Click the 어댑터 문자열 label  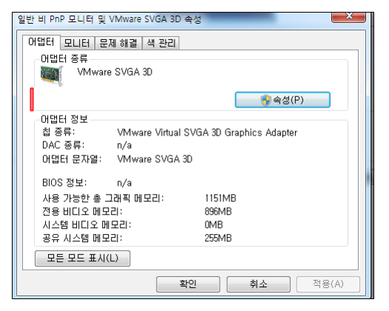pos(72,159)
